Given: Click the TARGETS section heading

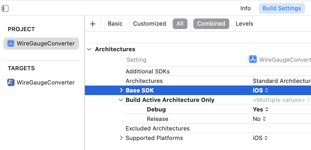Looking at the screenshot, I should point(21,68).
